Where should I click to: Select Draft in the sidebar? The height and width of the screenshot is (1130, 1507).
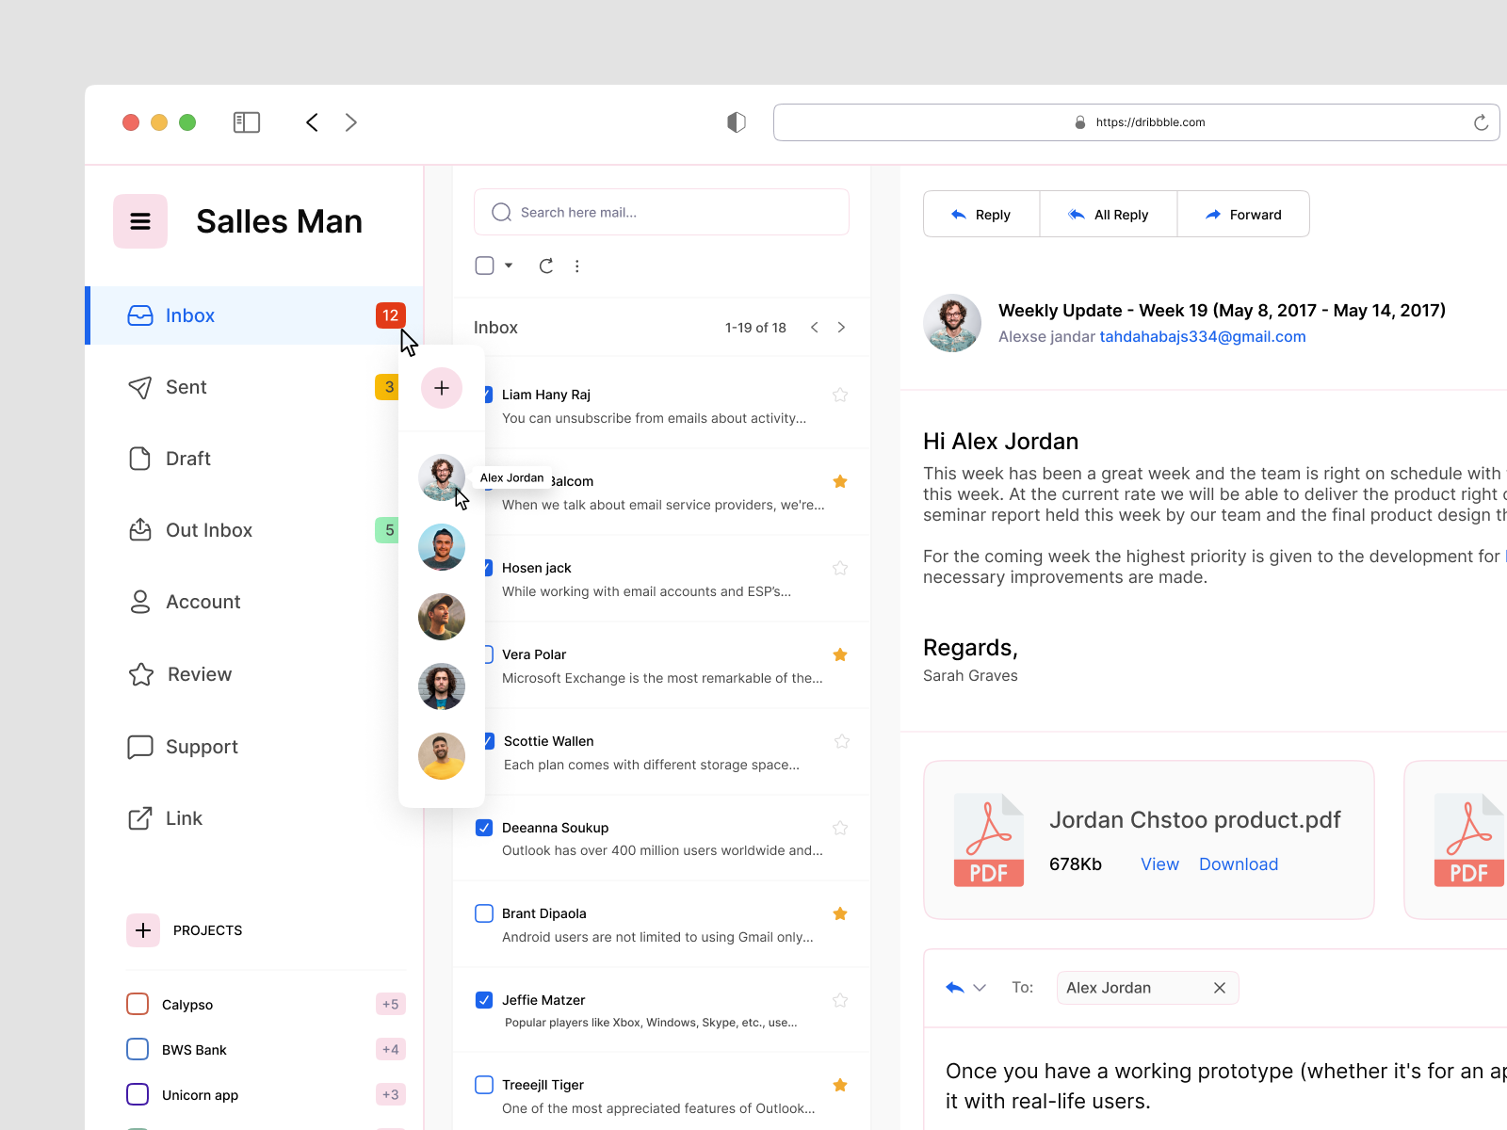click(187, 459)
